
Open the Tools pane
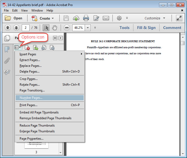click(124, 28)
